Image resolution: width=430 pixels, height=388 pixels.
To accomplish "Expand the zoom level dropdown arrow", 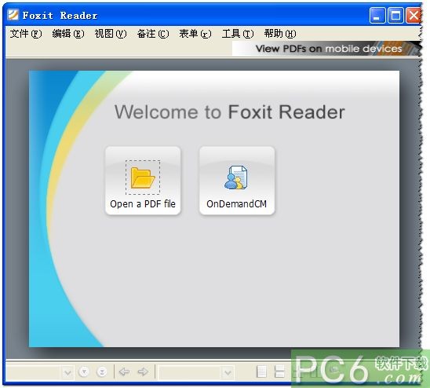I will click(228, 372).
